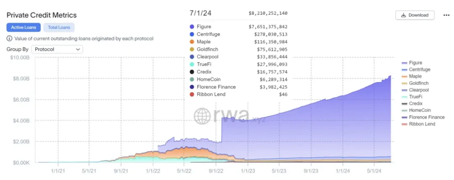The width and height of the screenshot is (454, 180).
Task: Click the 1/1/23 marker on the x-axis
Action: click(248, 170)
